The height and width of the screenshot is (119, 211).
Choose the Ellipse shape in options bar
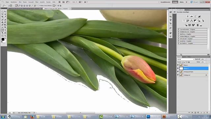[27, 6]
